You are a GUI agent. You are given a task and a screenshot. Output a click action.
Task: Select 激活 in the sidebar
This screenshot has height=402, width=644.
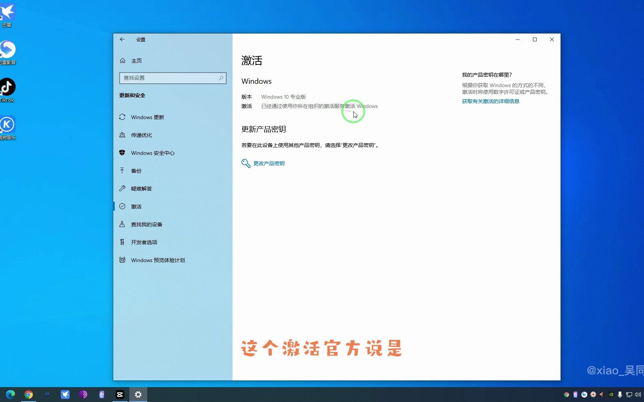click(173, 207)
